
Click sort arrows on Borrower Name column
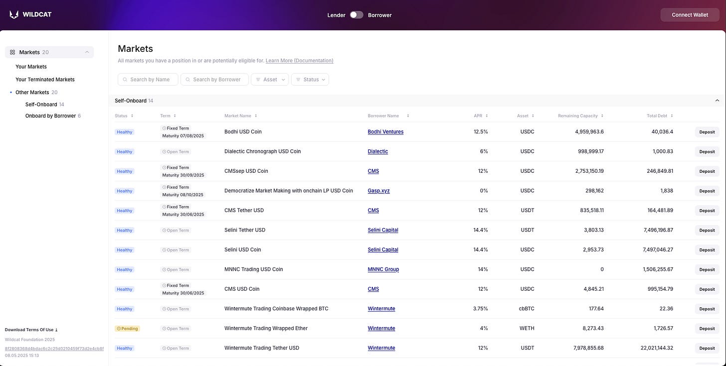(408, 116)
